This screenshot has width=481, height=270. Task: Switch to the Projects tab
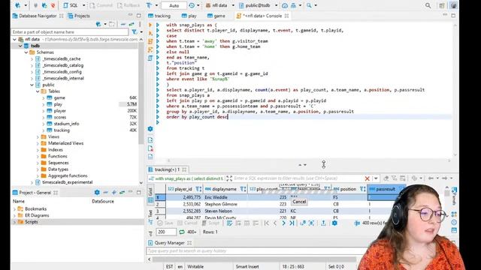coord(79,16)
